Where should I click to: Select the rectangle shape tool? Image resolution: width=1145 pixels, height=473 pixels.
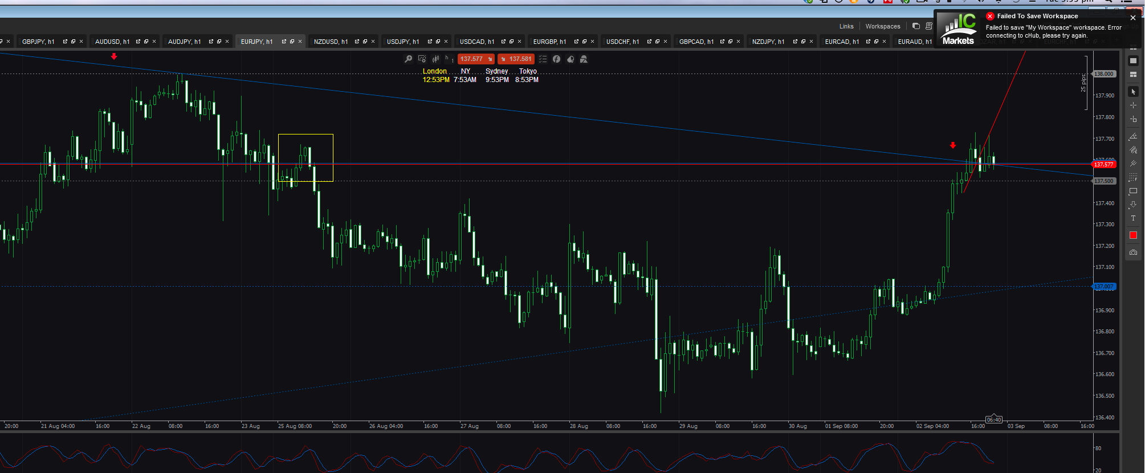(1133, 191)
